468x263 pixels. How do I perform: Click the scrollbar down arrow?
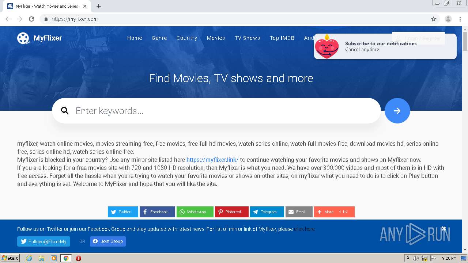[x=465, y=249]
